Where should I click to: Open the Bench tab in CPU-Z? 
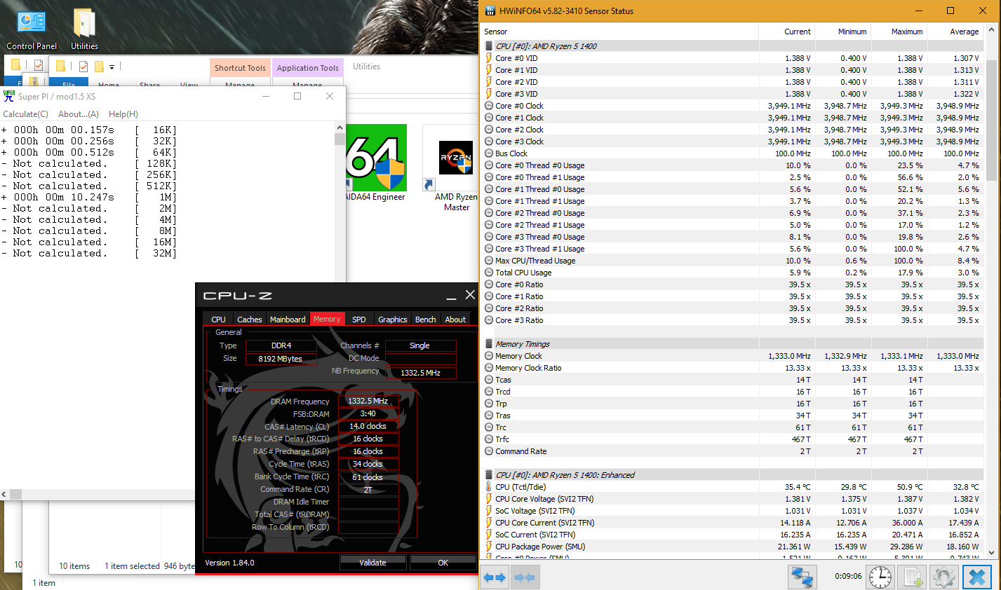click(x=426, y=319)
